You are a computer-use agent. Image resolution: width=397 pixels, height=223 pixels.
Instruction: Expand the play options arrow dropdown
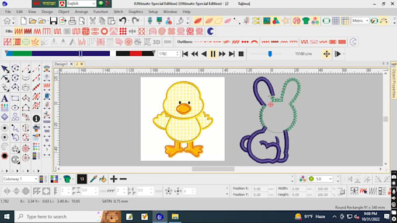tap(343, 54)
